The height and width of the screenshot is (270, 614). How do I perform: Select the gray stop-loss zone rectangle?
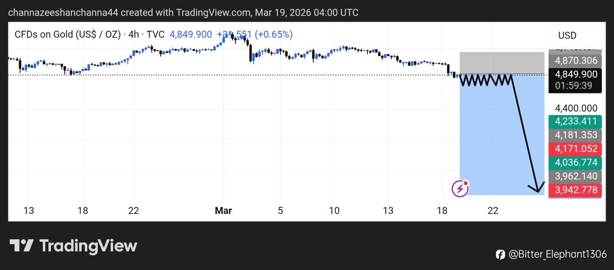[501, 63]
